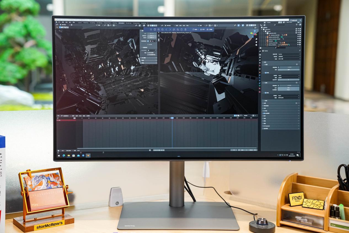Select the Shading workspace tab
This screenshot has width=349, height=233.
(115, 23)
